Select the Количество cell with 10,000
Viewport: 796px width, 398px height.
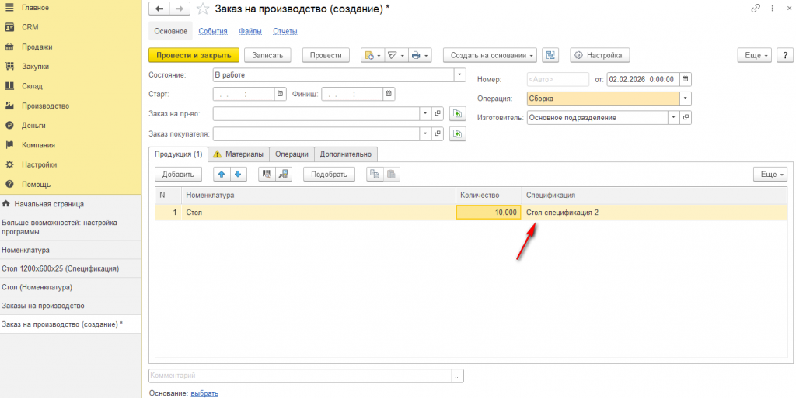point(488,213)
